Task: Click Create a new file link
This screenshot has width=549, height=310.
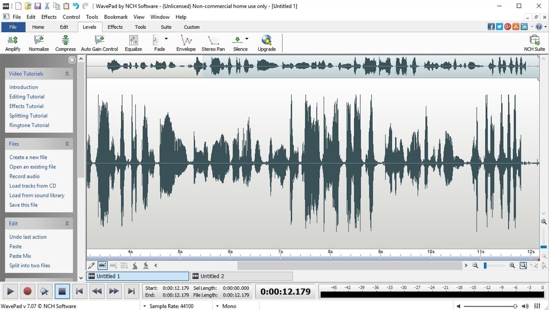Action: (x=28, y=157)
